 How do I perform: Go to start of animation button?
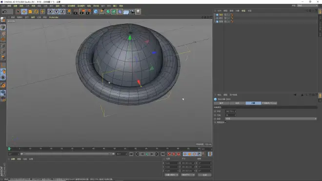131,154
